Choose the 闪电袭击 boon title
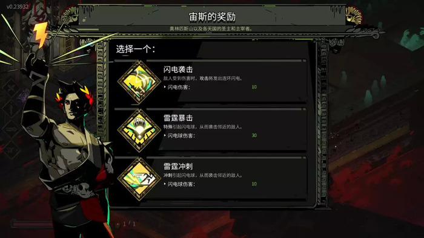Screen dimensions: 424x238 point(178,69)
